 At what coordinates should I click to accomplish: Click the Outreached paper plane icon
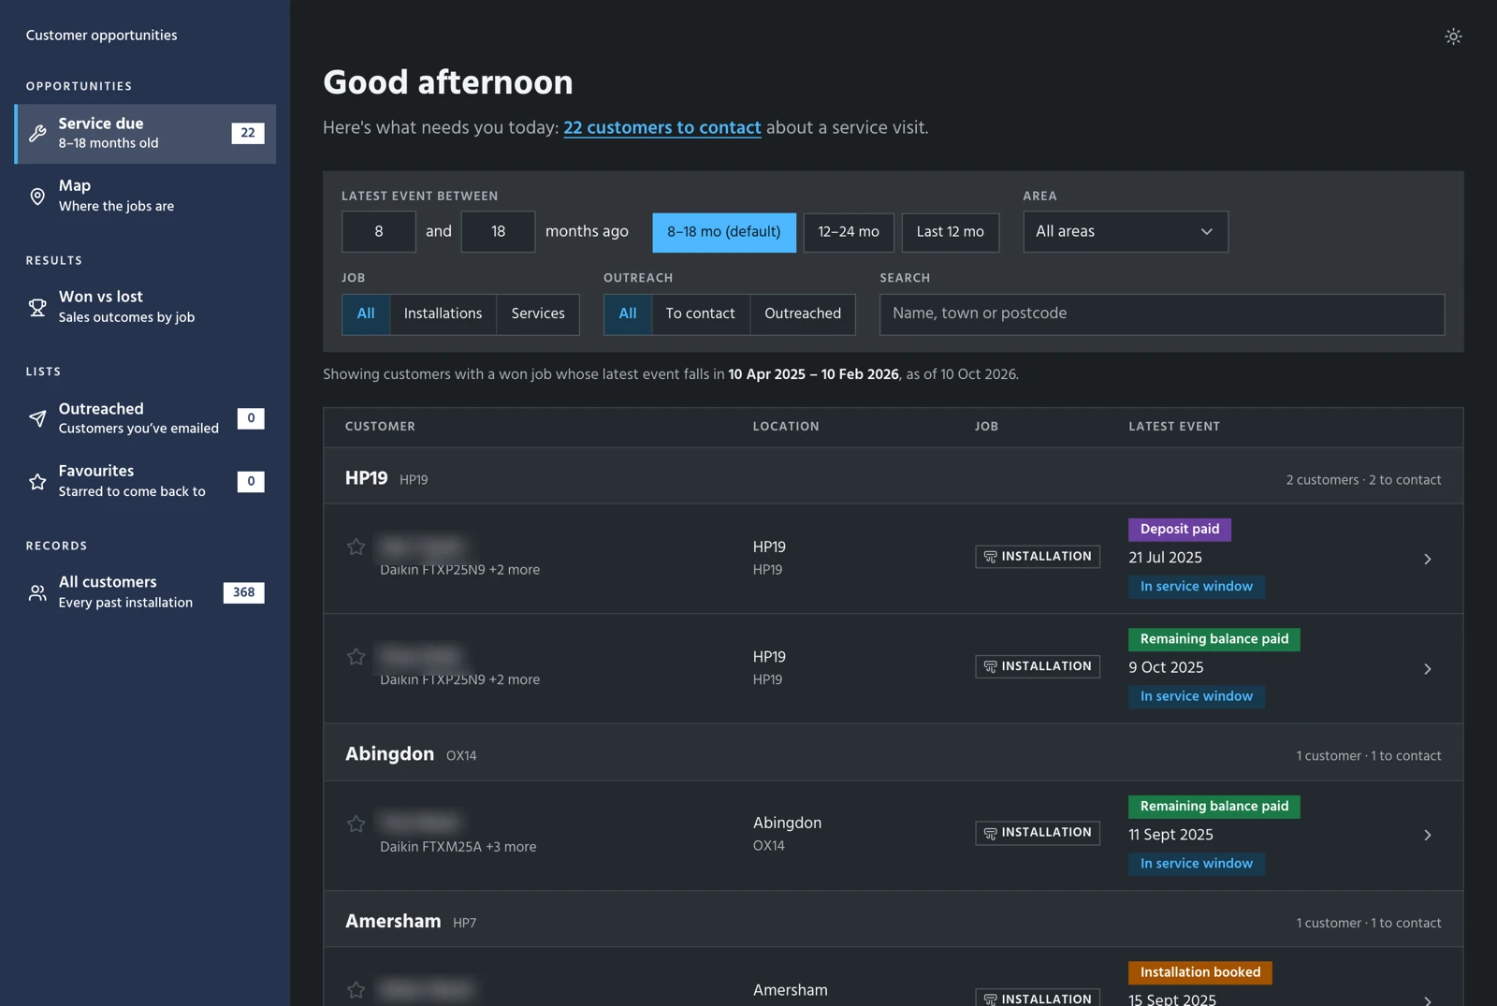pyautogui.click(x=37, y=418)
